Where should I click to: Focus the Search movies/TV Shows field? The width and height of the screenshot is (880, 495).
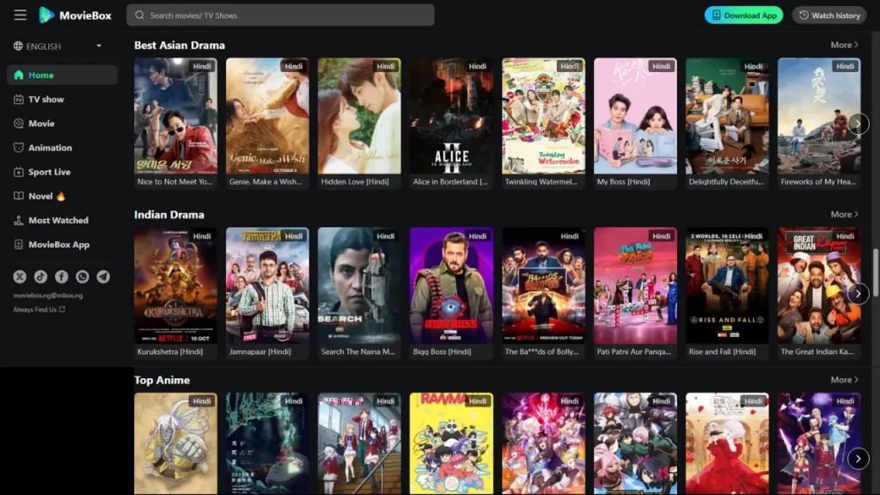(280, 15)
